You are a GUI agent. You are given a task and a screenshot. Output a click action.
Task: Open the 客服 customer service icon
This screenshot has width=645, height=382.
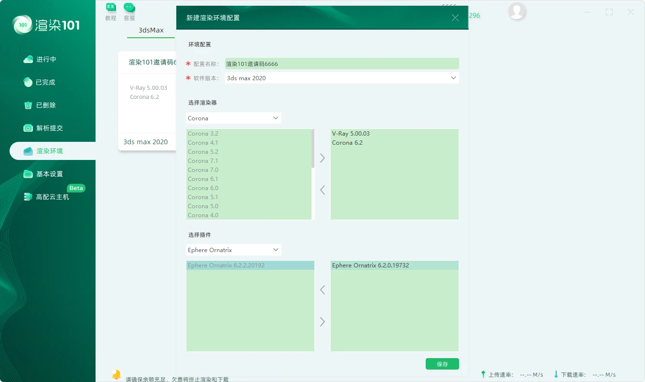coord(129,11)
